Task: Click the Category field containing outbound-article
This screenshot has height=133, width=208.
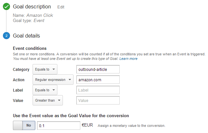Action: click(98, 69)
